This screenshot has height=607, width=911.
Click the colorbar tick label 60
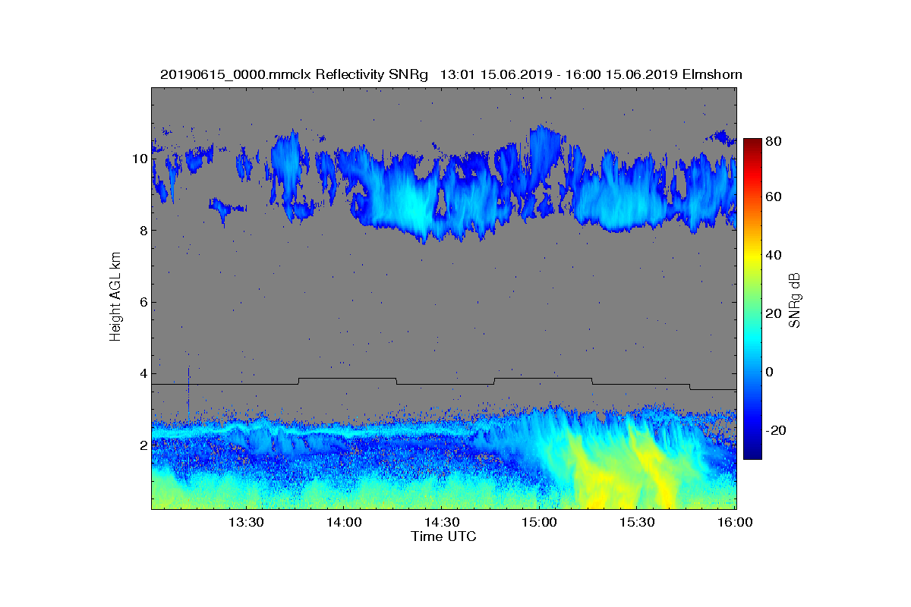(774, 197)
